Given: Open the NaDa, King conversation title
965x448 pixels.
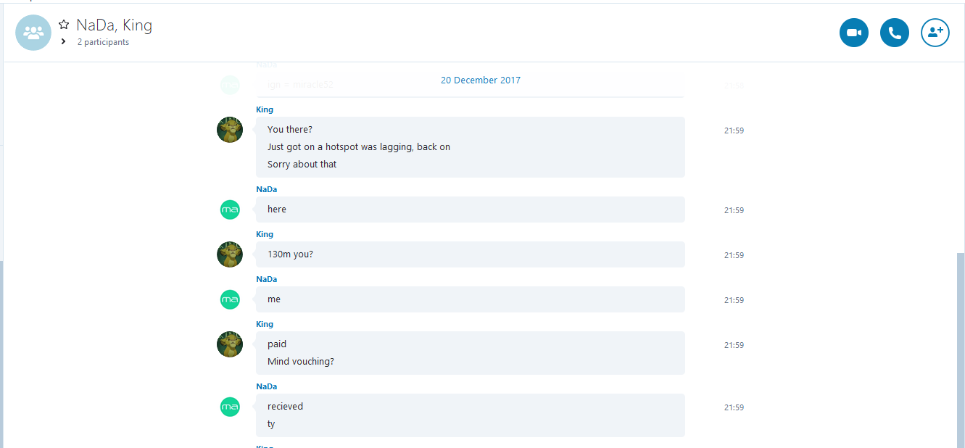Looking at the screenshot, I should [114, 25].
